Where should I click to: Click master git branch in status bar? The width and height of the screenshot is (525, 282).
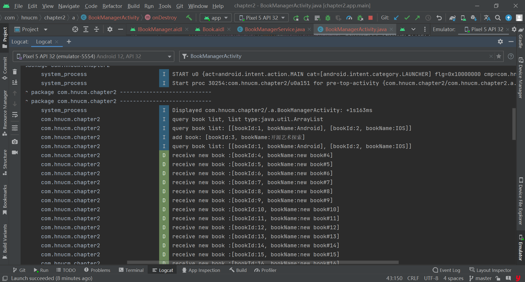tap(480, 278)
